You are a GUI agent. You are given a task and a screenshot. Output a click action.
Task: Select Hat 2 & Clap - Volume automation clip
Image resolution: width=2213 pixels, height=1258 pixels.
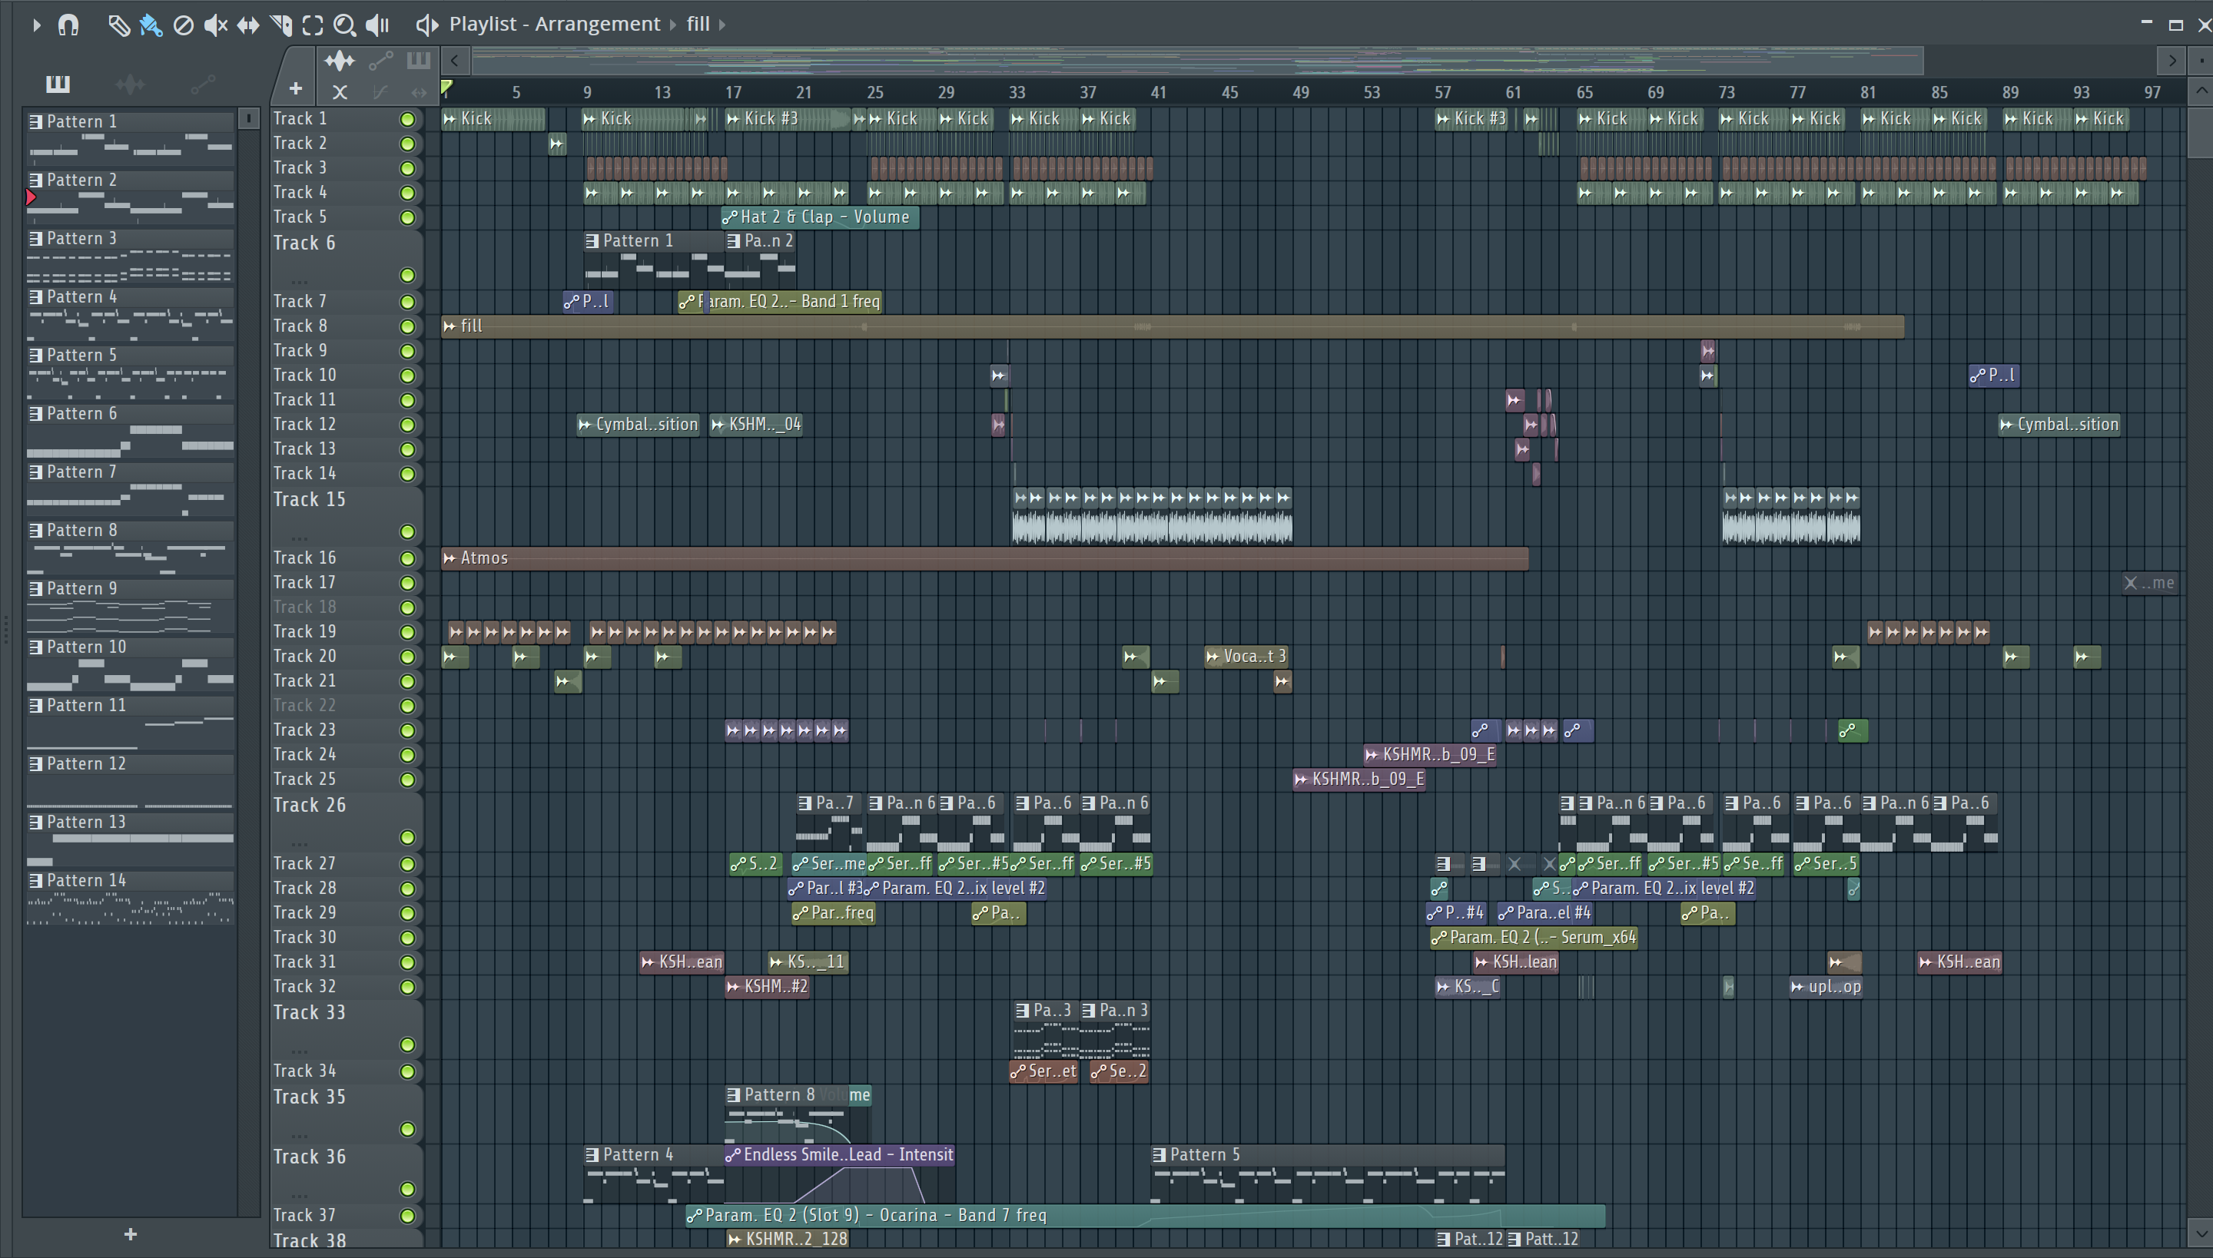click(819, 217)
